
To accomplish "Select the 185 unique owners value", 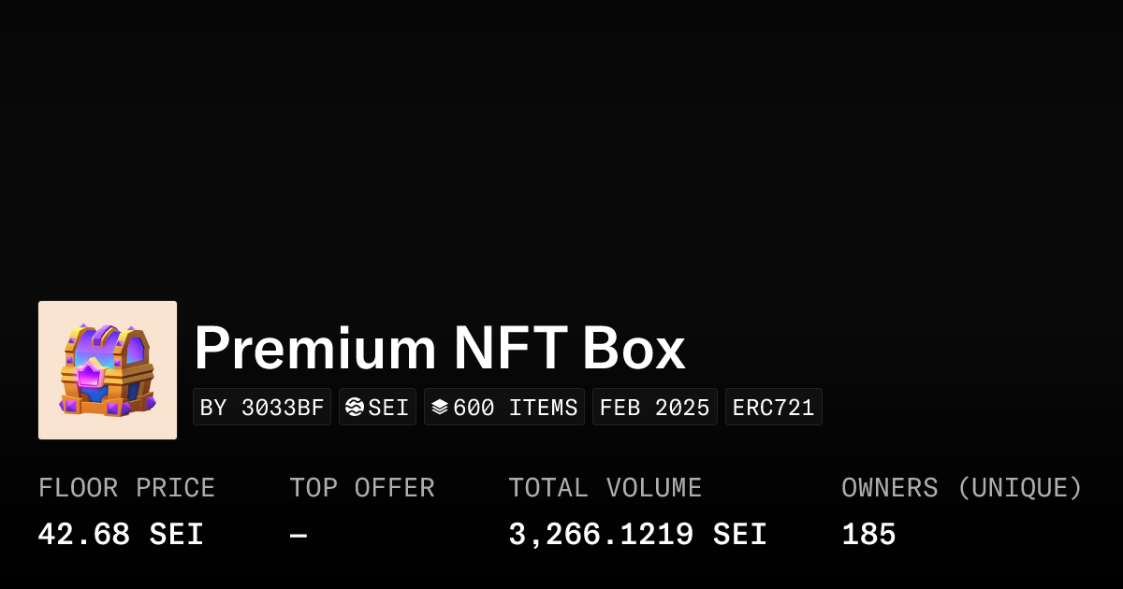I will pyautogui.click(x=868, y=535).
